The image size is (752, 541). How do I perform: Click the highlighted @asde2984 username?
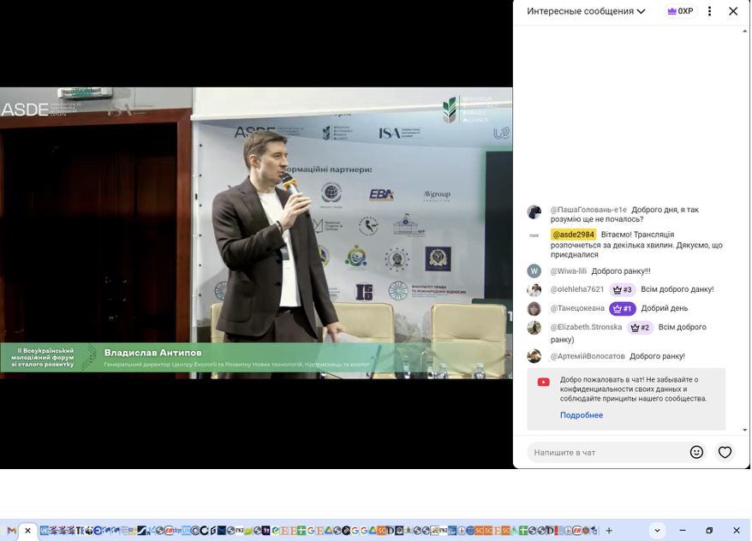pyautogui.click(x=573, y=235)
